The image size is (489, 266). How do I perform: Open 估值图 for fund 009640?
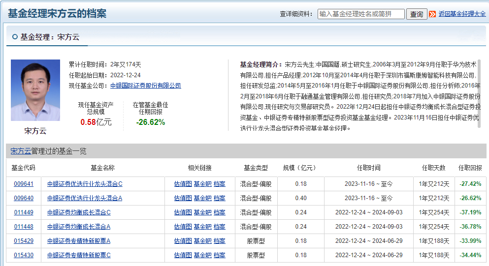(183, 198)
